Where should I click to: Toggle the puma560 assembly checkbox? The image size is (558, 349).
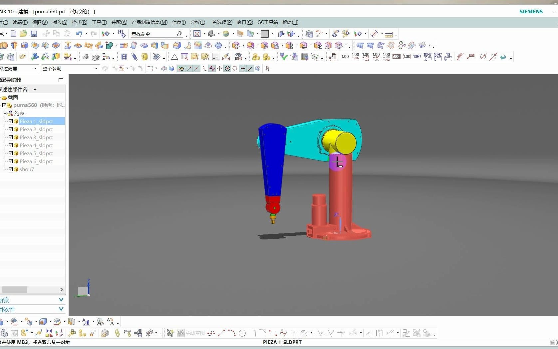tap(4, 105)
